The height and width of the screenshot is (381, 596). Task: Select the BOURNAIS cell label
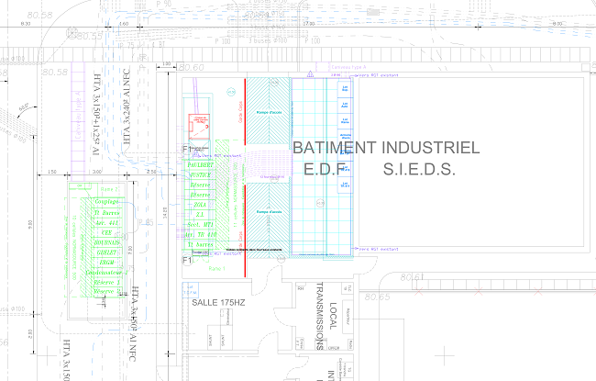(106, 242)
